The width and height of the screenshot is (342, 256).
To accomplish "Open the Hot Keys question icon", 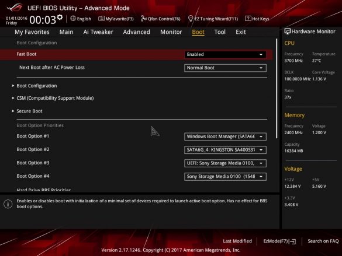I will point(248,19).
